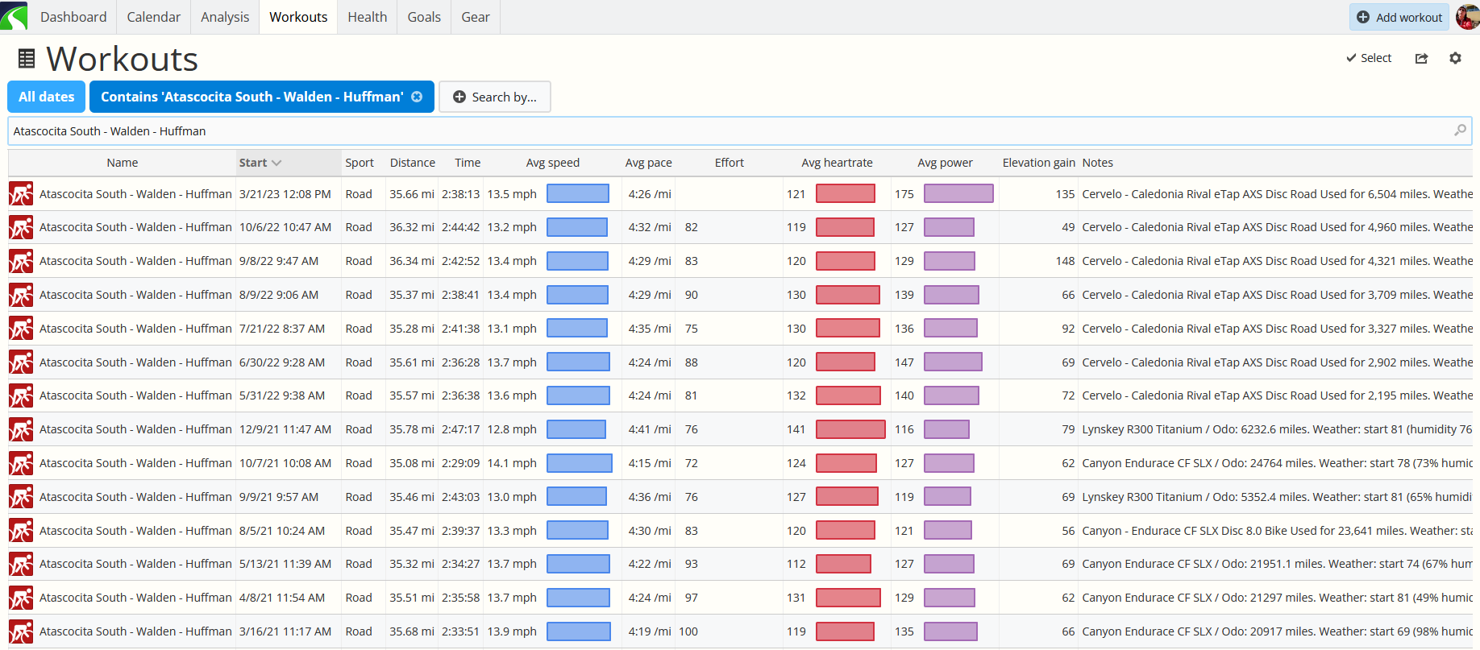Click the workout search text field
The image size is (1480, 650).
(x=725, y=131)
